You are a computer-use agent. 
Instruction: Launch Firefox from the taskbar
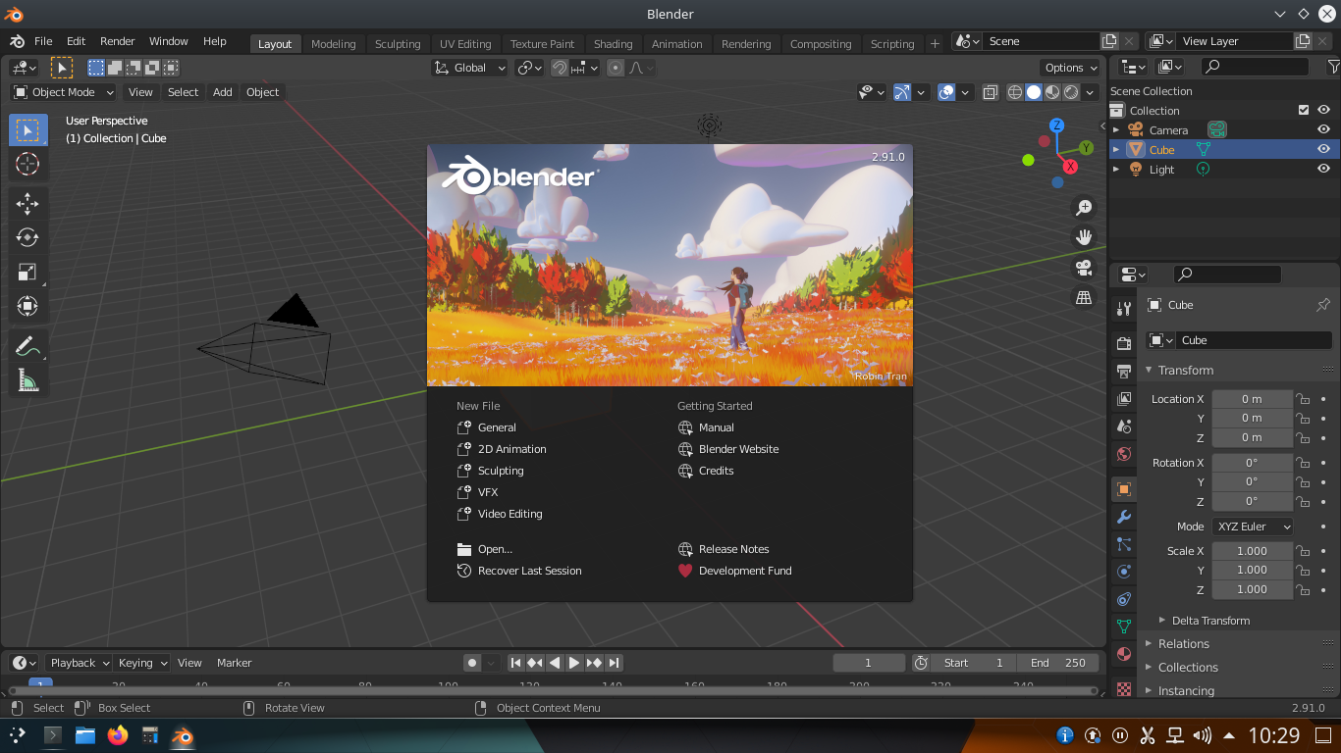coord(117,733)
